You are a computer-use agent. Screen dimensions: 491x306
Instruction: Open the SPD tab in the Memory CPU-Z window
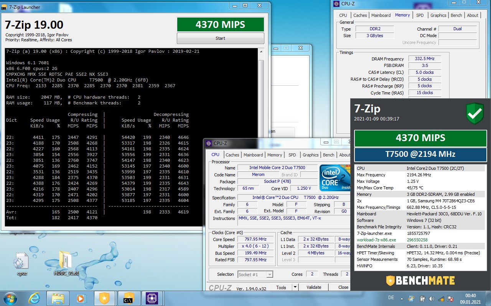click(x=420, y=15)
